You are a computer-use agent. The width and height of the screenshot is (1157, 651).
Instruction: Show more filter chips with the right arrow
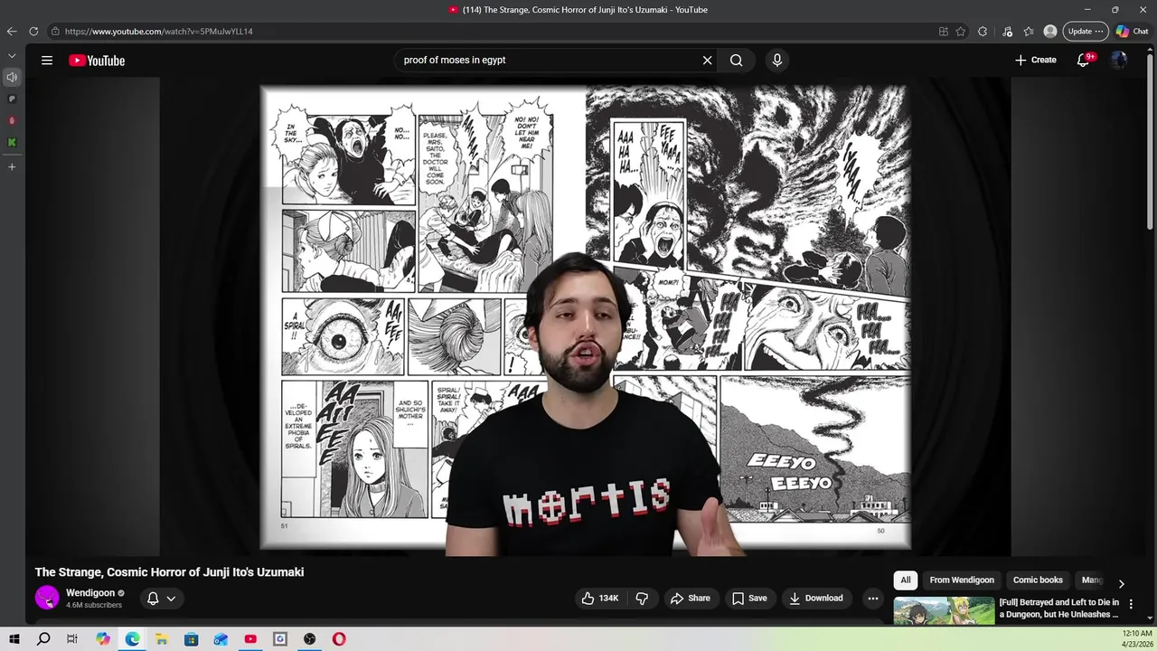tap(1121, 583)
